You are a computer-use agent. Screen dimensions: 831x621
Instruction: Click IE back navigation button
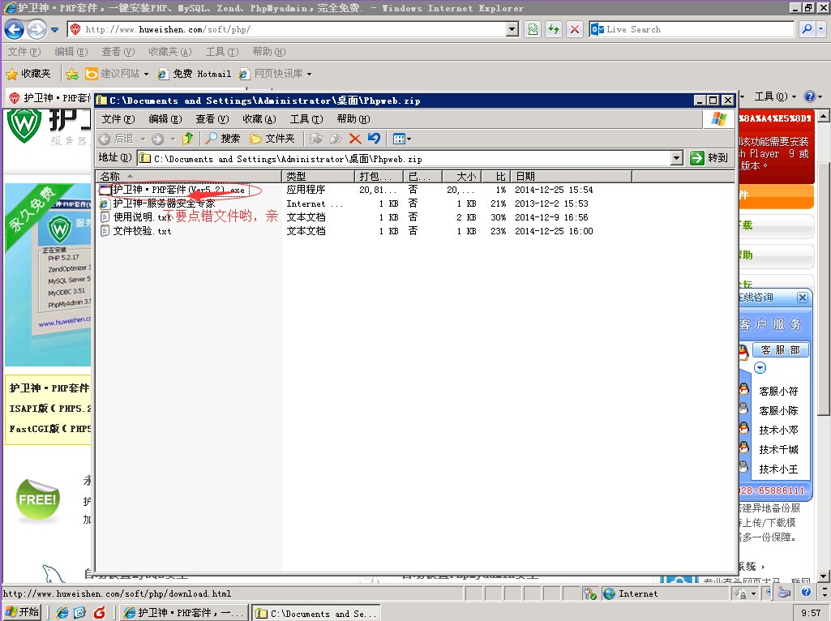click(x=15, y=30)
